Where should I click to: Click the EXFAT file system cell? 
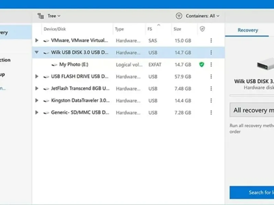[155, 65]
